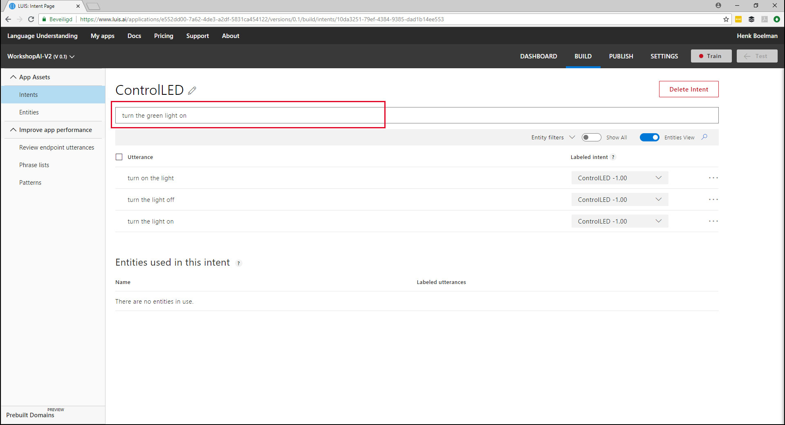Image resolution: width=785 pixels, height=425 pixels.
Task: Open Patterns in the sidebar
Action: pyautogui.click(x=30, y=182)
